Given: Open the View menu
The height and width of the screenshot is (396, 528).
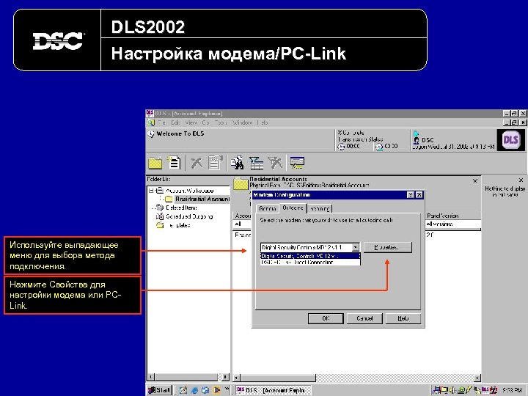Looking at the screenshot, I should point(191,122).
